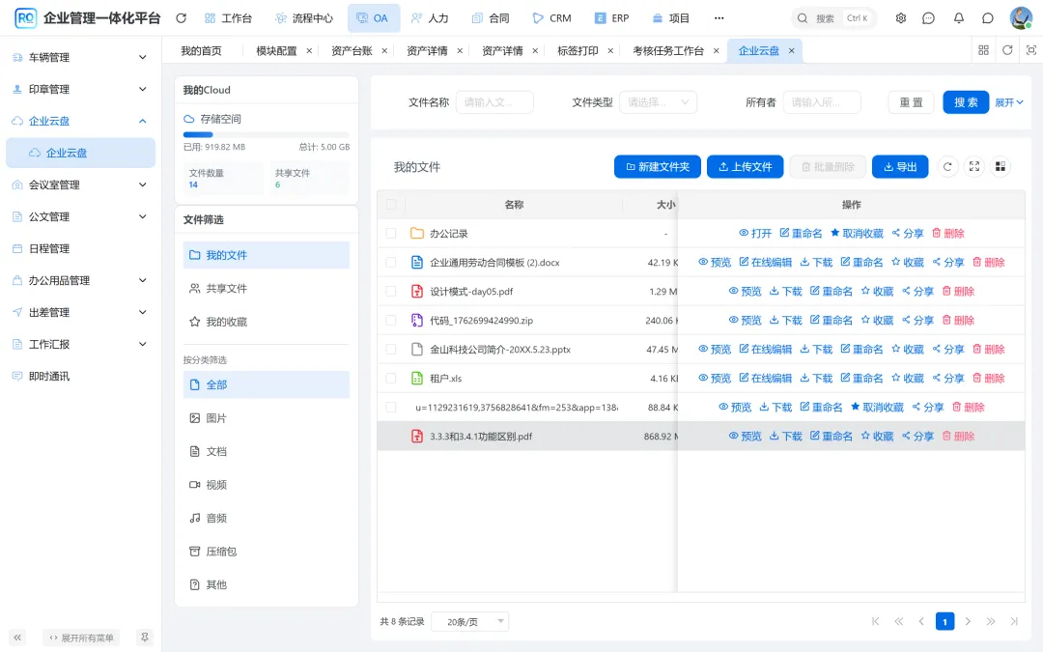This screenshot has width=1043, height=652.
Task: Click the storage space usage progress bar
Action: click(x=267, y=134)
